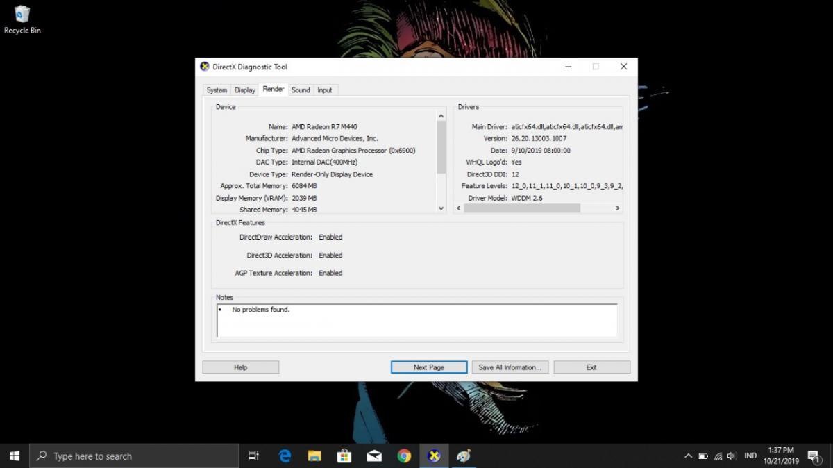The height and width of the screenshot is (468, 833).
Task: Switch to the Sound tab
Action: coord(301,90)
